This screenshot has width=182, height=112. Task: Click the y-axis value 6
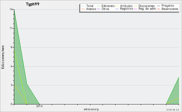tap(12, 66)
